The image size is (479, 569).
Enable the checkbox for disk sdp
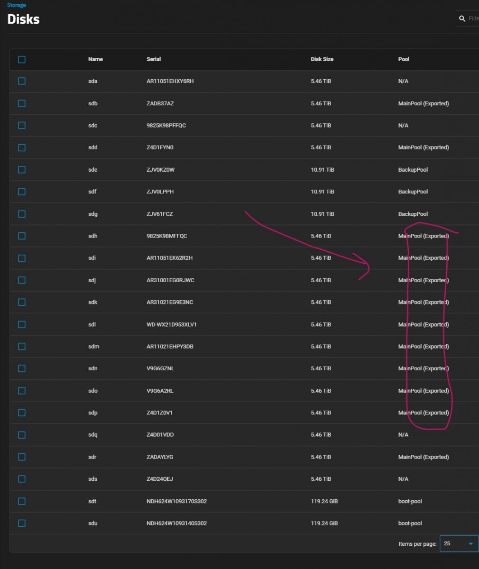point(22,413)
